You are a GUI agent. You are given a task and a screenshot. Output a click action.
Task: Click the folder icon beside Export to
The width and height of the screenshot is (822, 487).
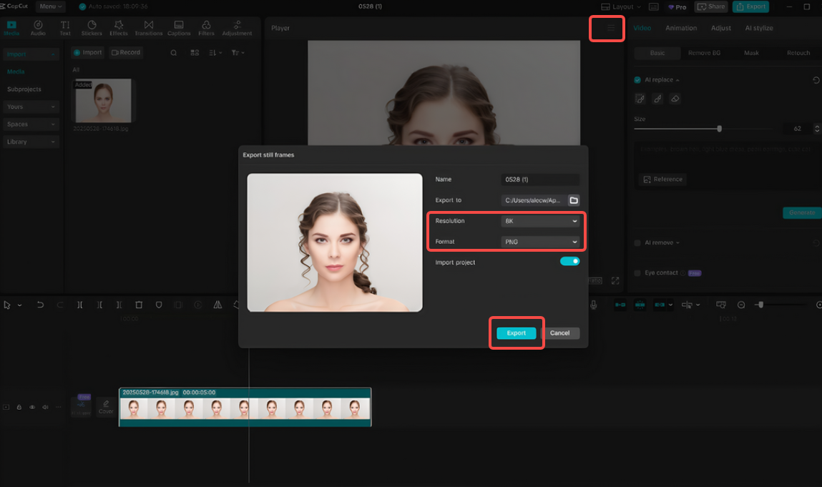574,200
